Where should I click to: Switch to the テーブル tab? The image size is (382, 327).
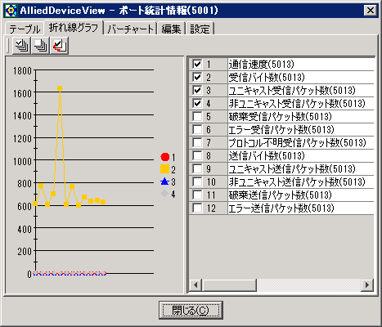tap(25, 29)
